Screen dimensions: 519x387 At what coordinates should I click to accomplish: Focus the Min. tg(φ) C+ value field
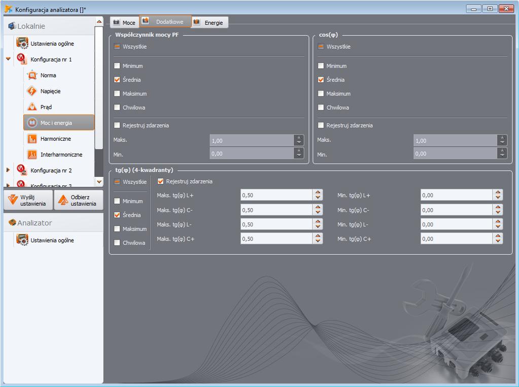(x=457, y=238)
